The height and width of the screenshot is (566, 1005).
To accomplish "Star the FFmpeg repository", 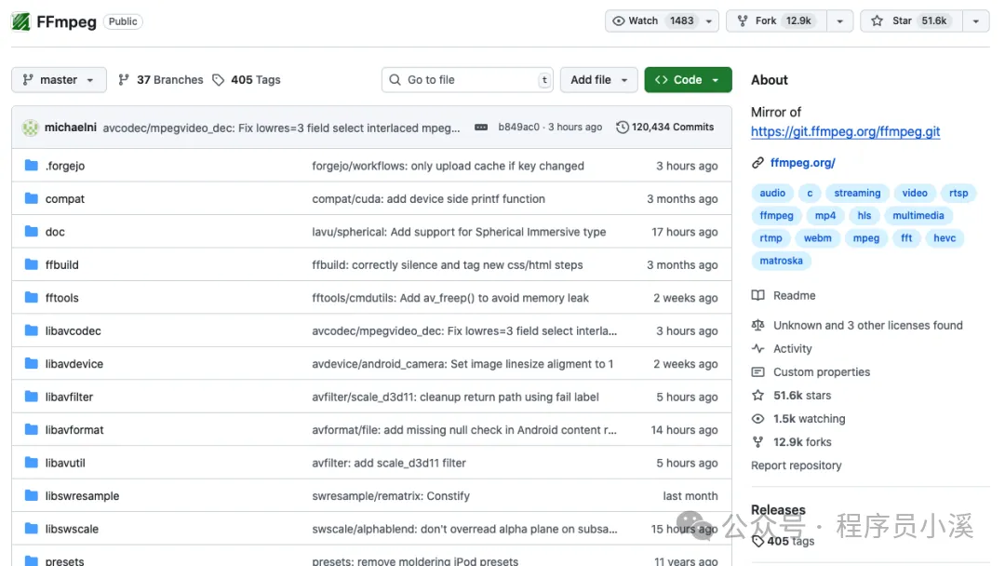I will pyautogui.click(x=911, y=21).
